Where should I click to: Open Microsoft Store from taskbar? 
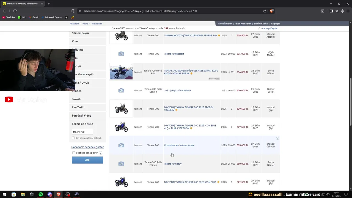13,194
